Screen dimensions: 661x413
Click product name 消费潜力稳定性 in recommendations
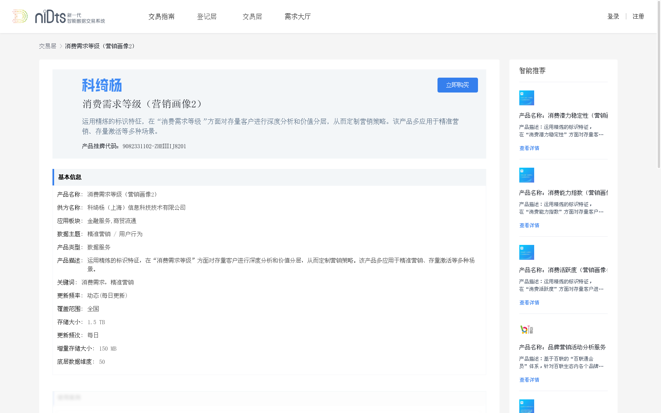[564, 116]
